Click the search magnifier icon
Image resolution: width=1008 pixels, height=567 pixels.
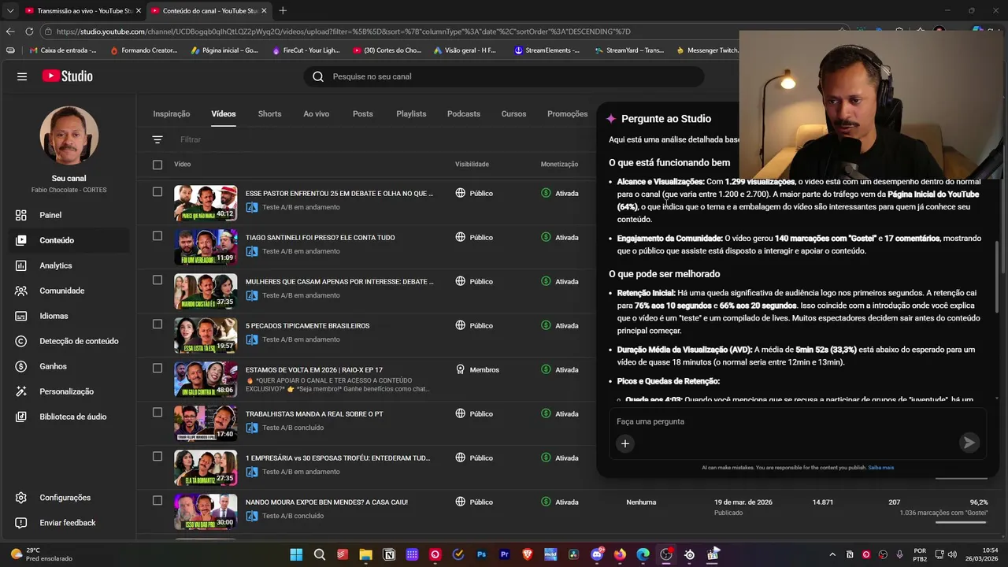(x=318, y=76)
